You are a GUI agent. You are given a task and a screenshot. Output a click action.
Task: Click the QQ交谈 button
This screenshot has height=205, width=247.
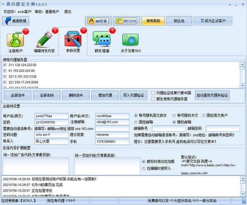point(98,21)
